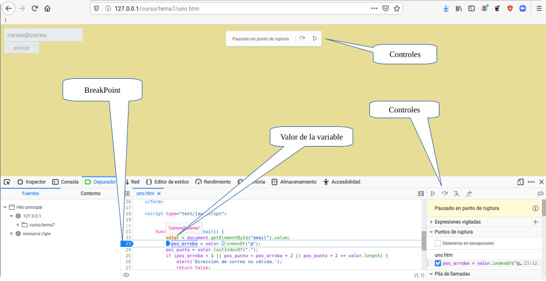Expand the curso/tema7 folder
The width and height of the screenshot is (546, 281).
click(18, 225)
